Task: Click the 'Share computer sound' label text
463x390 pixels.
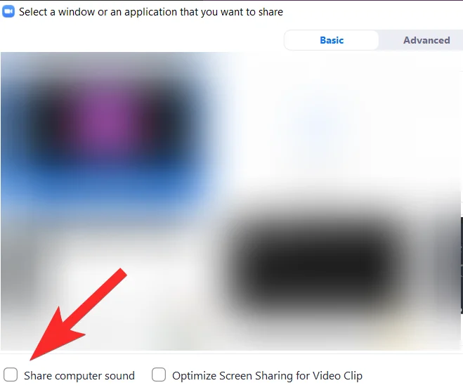Action: pyautogui.click(x=79, y=375)
